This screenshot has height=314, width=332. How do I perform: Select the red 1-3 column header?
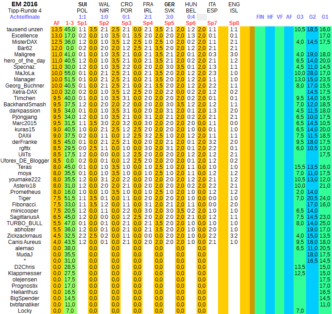[69, 23]
